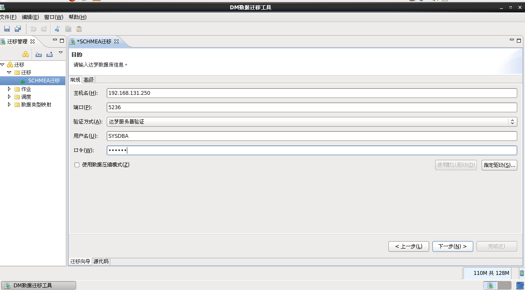Viewport: 525px width, 290px height.
Task: Switch to the 源代码 bottom tab
Action: [101, 261]
